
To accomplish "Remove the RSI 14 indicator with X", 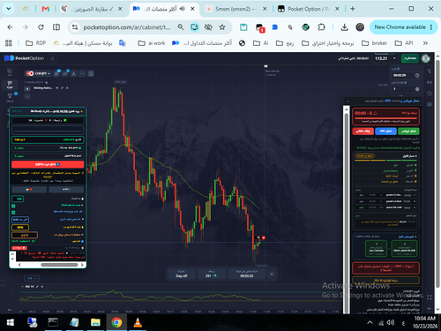I will tap(42, 287).
